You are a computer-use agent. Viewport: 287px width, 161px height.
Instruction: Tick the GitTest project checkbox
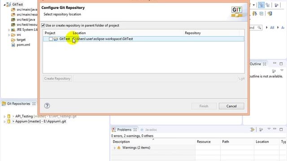(x=51, y=39)
